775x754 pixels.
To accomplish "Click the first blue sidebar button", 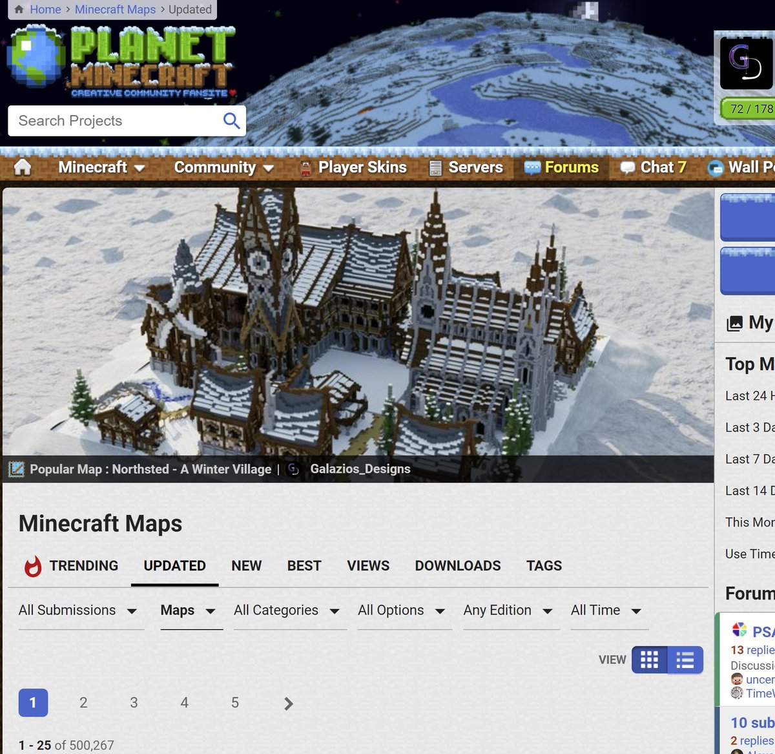I will (x=748, y=218).
